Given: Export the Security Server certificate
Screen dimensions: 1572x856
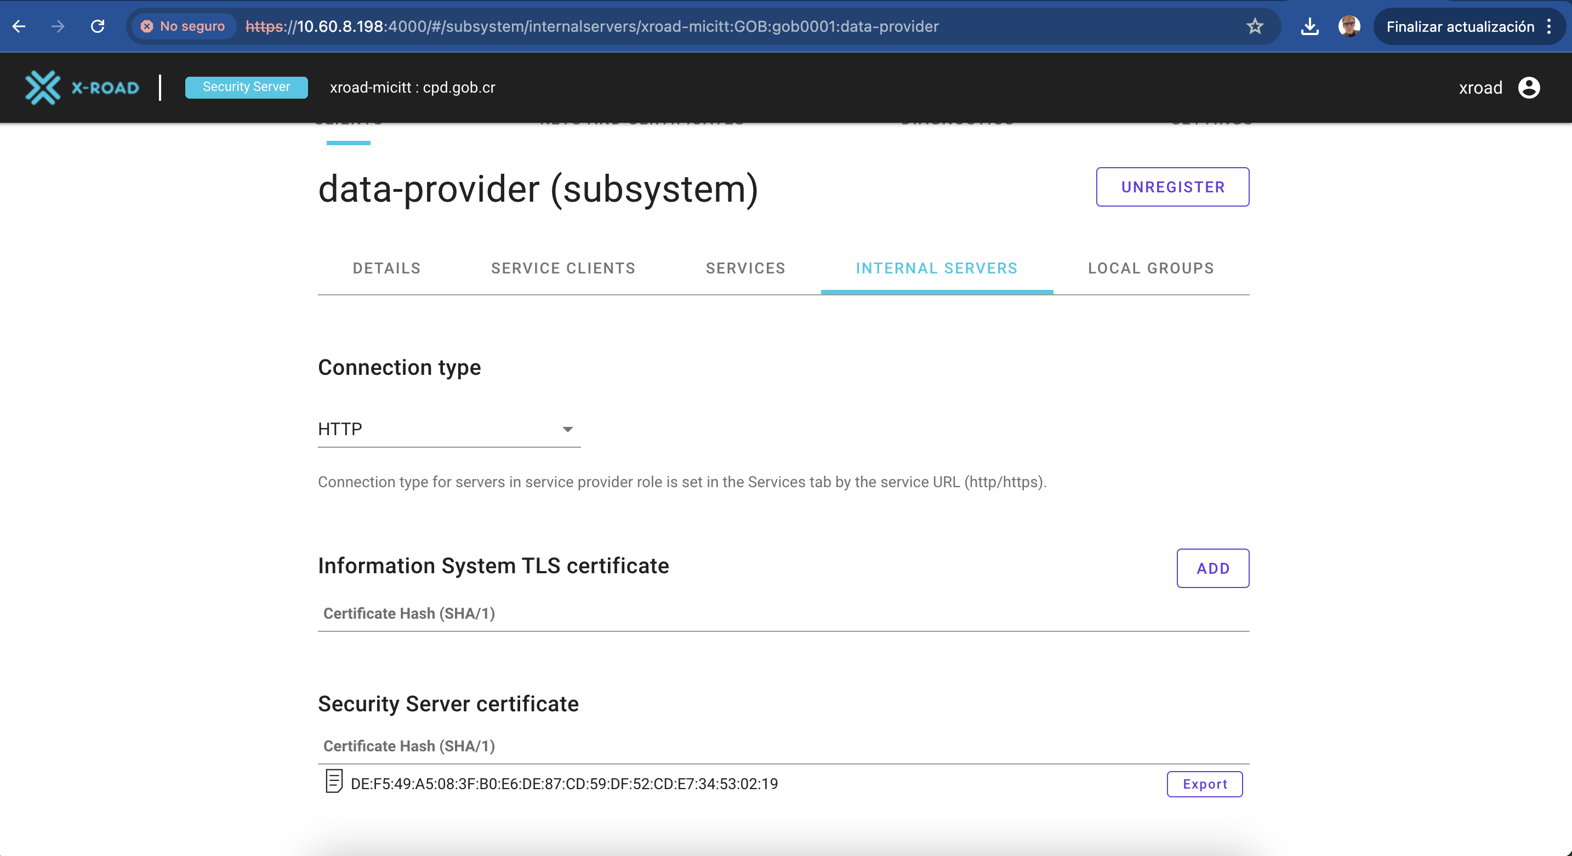Looking at the screenshot, I should [x=1205, y=784].
